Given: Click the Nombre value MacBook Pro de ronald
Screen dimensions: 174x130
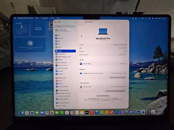Looking at the screenshot, I should click(x=120, y=45).
